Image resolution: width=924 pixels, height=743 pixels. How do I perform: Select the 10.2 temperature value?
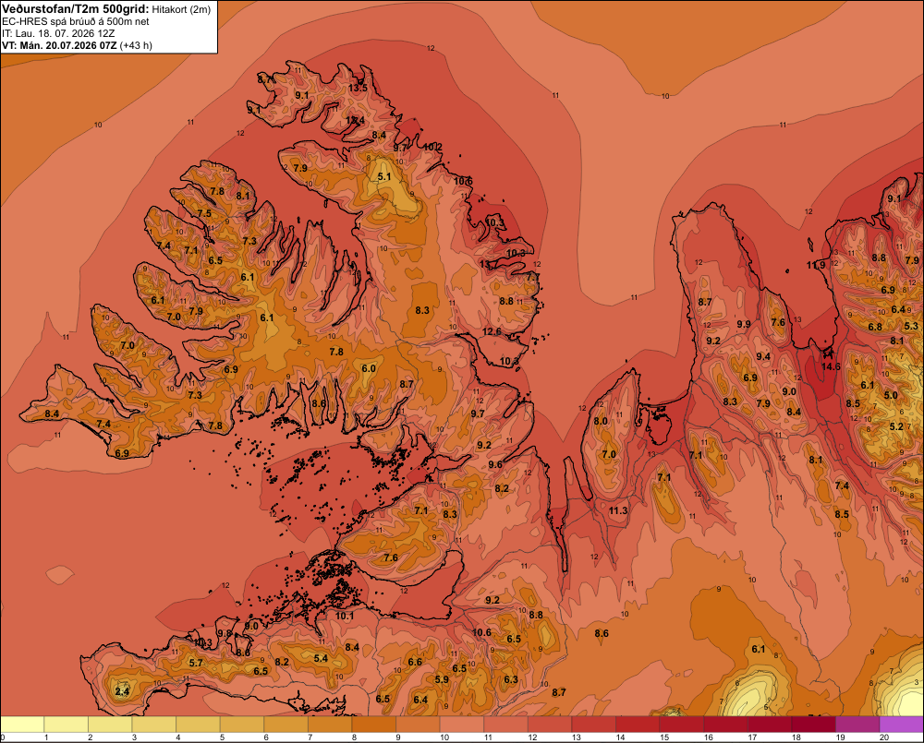pos(432,147)
